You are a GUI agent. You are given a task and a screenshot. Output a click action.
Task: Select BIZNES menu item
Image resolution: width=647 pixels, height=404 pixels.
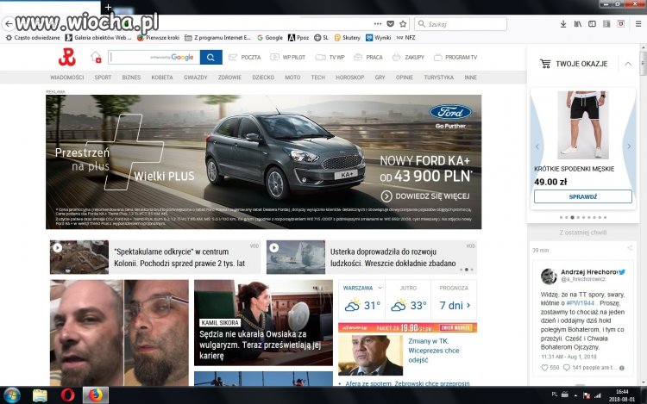coord(131,78)
